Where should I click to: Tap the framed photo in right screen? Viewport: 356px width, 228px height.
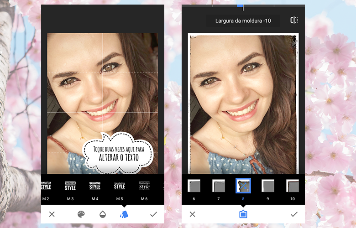243,104
